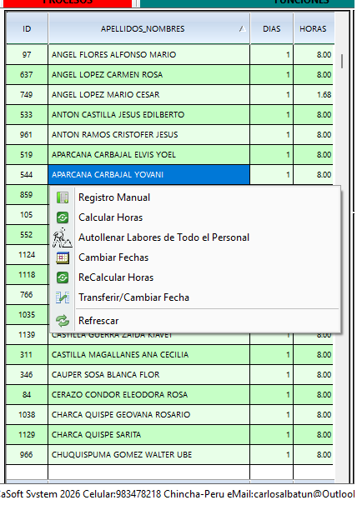Click the HORAS column header

[313, 28]
